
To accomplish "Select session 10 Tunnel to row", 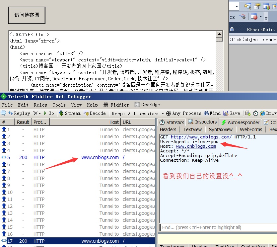I will coord(78,192).
